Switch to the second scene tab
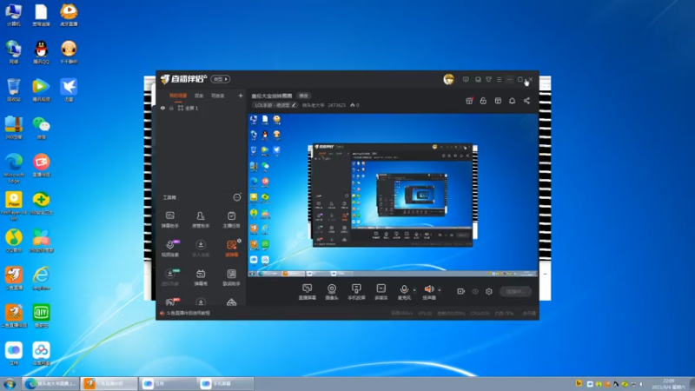The image size is (695, 391). click(199, 96)
